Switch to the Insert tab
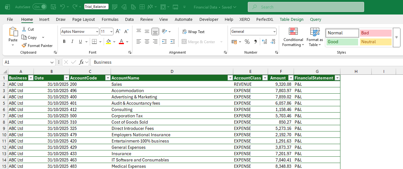Screen dimensions: 403x169 44,19
